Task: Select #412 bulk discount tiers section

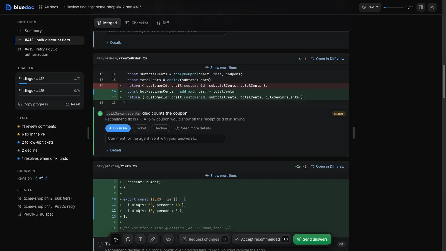Action: 49,40
